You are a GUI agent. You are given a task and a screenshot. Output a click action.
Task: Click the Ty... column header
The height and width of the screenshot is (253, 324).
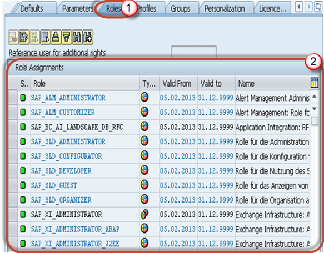149,83
